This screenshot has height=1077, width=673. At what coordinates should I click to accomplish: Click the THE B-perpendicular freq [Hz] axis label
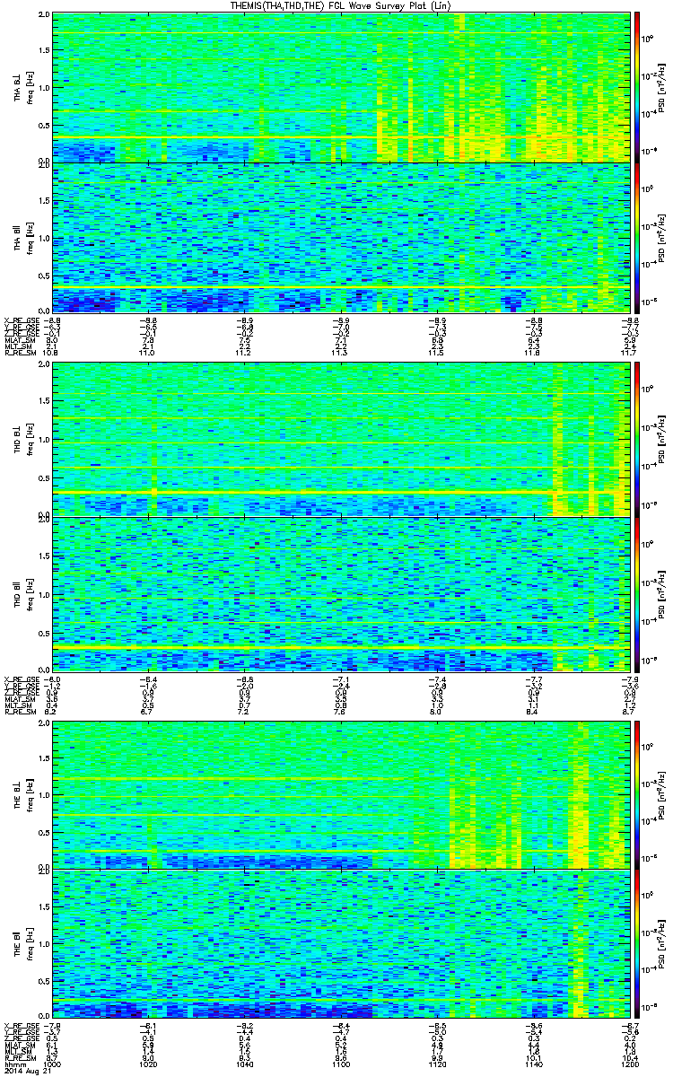click(29, 794)
